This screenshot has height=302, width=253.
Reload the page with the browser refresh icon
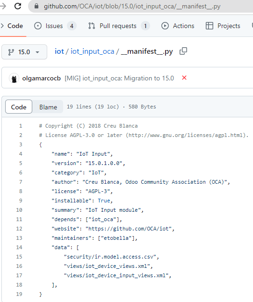coord(18,6)
